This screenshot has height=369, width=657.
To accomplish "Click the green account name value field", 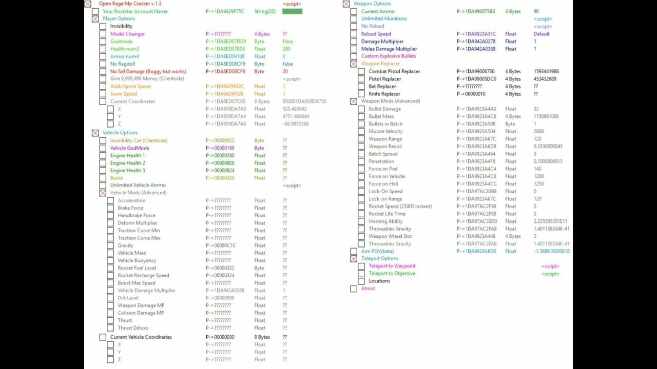I will (292, 11).
